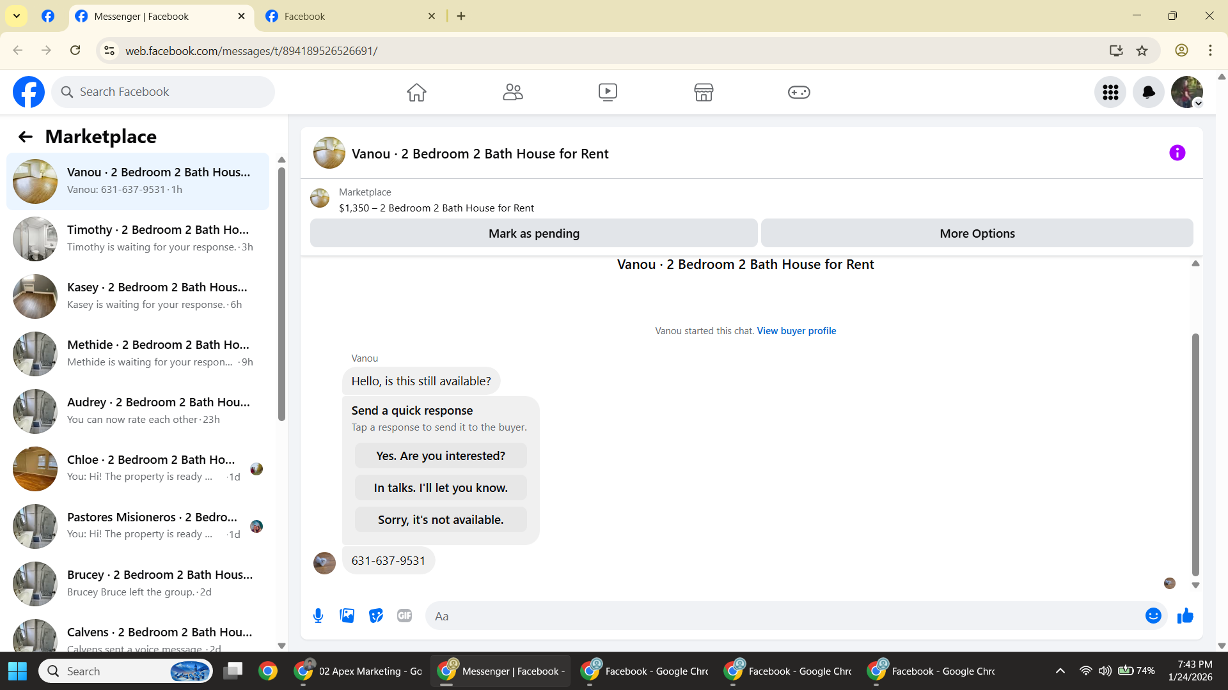Open the Facebook apps grid menu
Viewport: 1228px width, 690px height.
pos(1110,92)
